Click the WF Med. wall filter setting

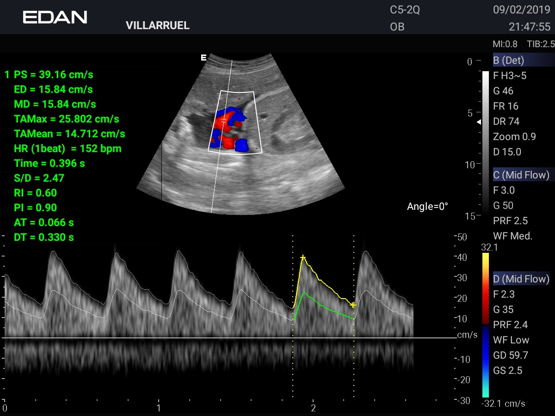(512, 236)
